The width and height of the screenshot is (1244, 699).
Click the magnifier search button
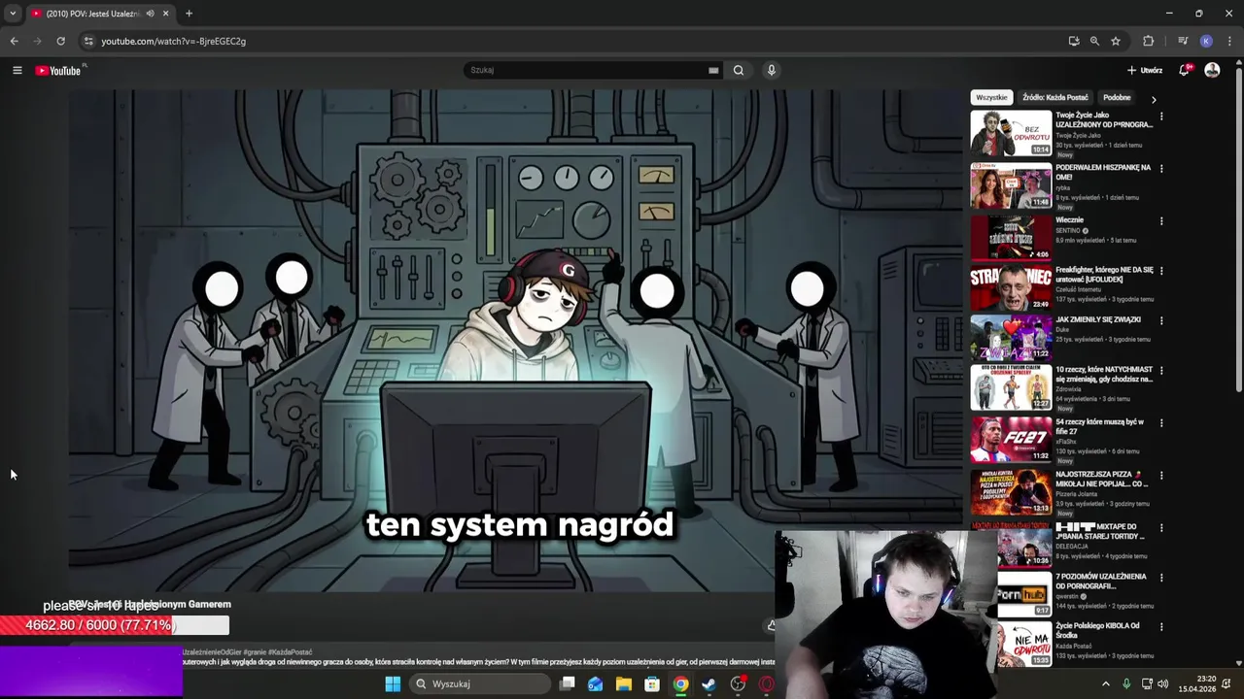739,70
